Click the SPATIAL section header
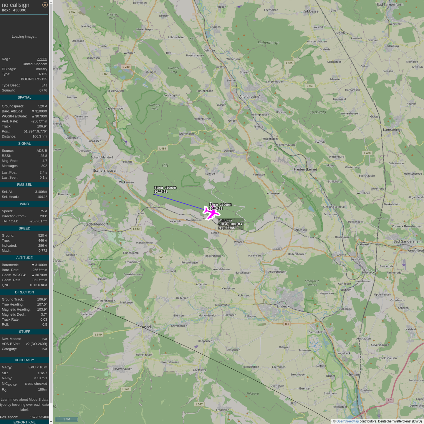This screenshot has width=424, height=424. point(24,97)
